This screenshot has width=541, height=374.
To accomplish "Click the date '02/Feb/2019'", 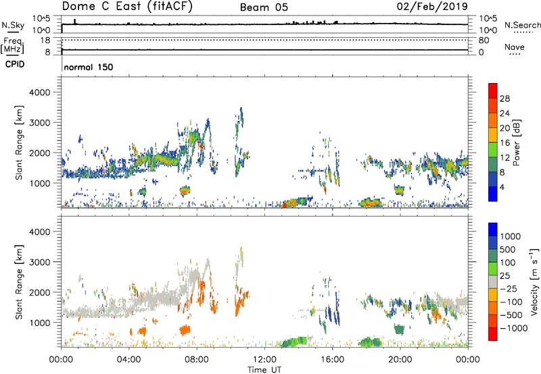I will point(432,6).
